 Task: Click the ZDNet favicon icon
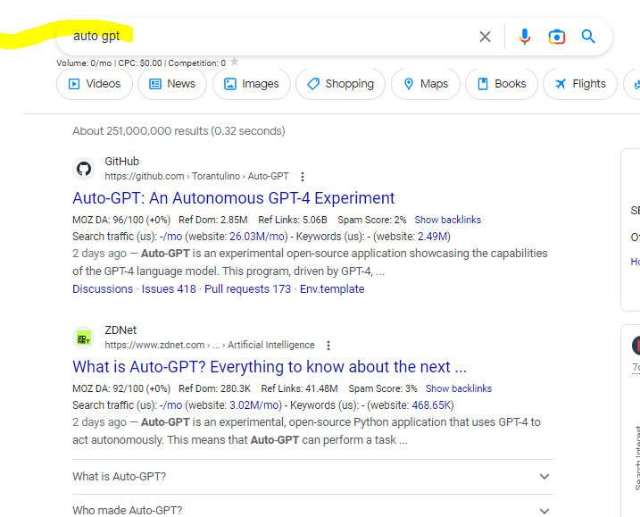84,338
